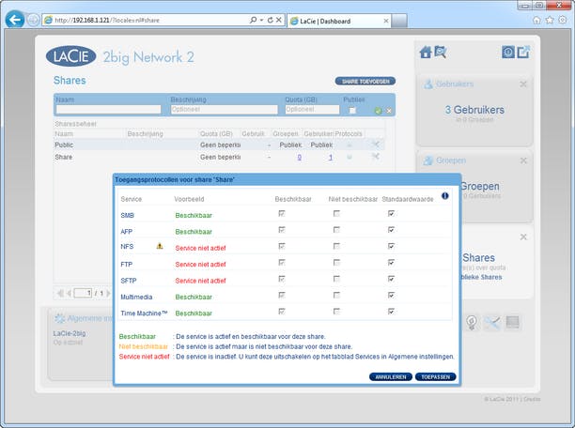
Task: Click the Quota (GB) input field
Action: click(x=312, y=109)
